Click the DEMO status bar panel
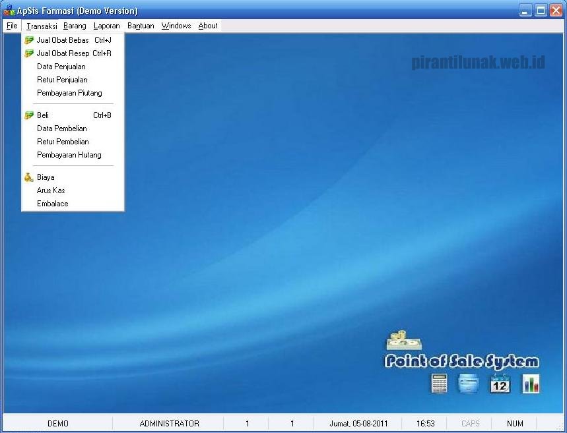Screen dimensions: 567x433 click(x=58, y=423)
